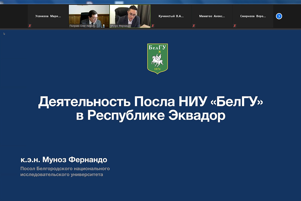Click name label Полухин Олег Никол...

[x=82, y=26]
